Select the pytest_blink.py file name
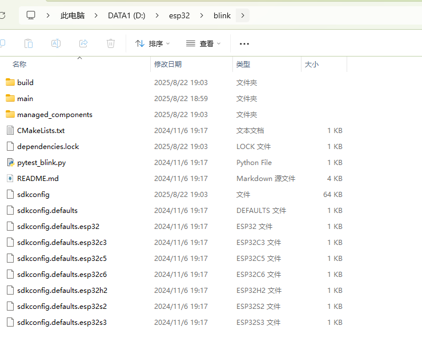422x350 pixels. pyautogui.click(x=42, y=163)
